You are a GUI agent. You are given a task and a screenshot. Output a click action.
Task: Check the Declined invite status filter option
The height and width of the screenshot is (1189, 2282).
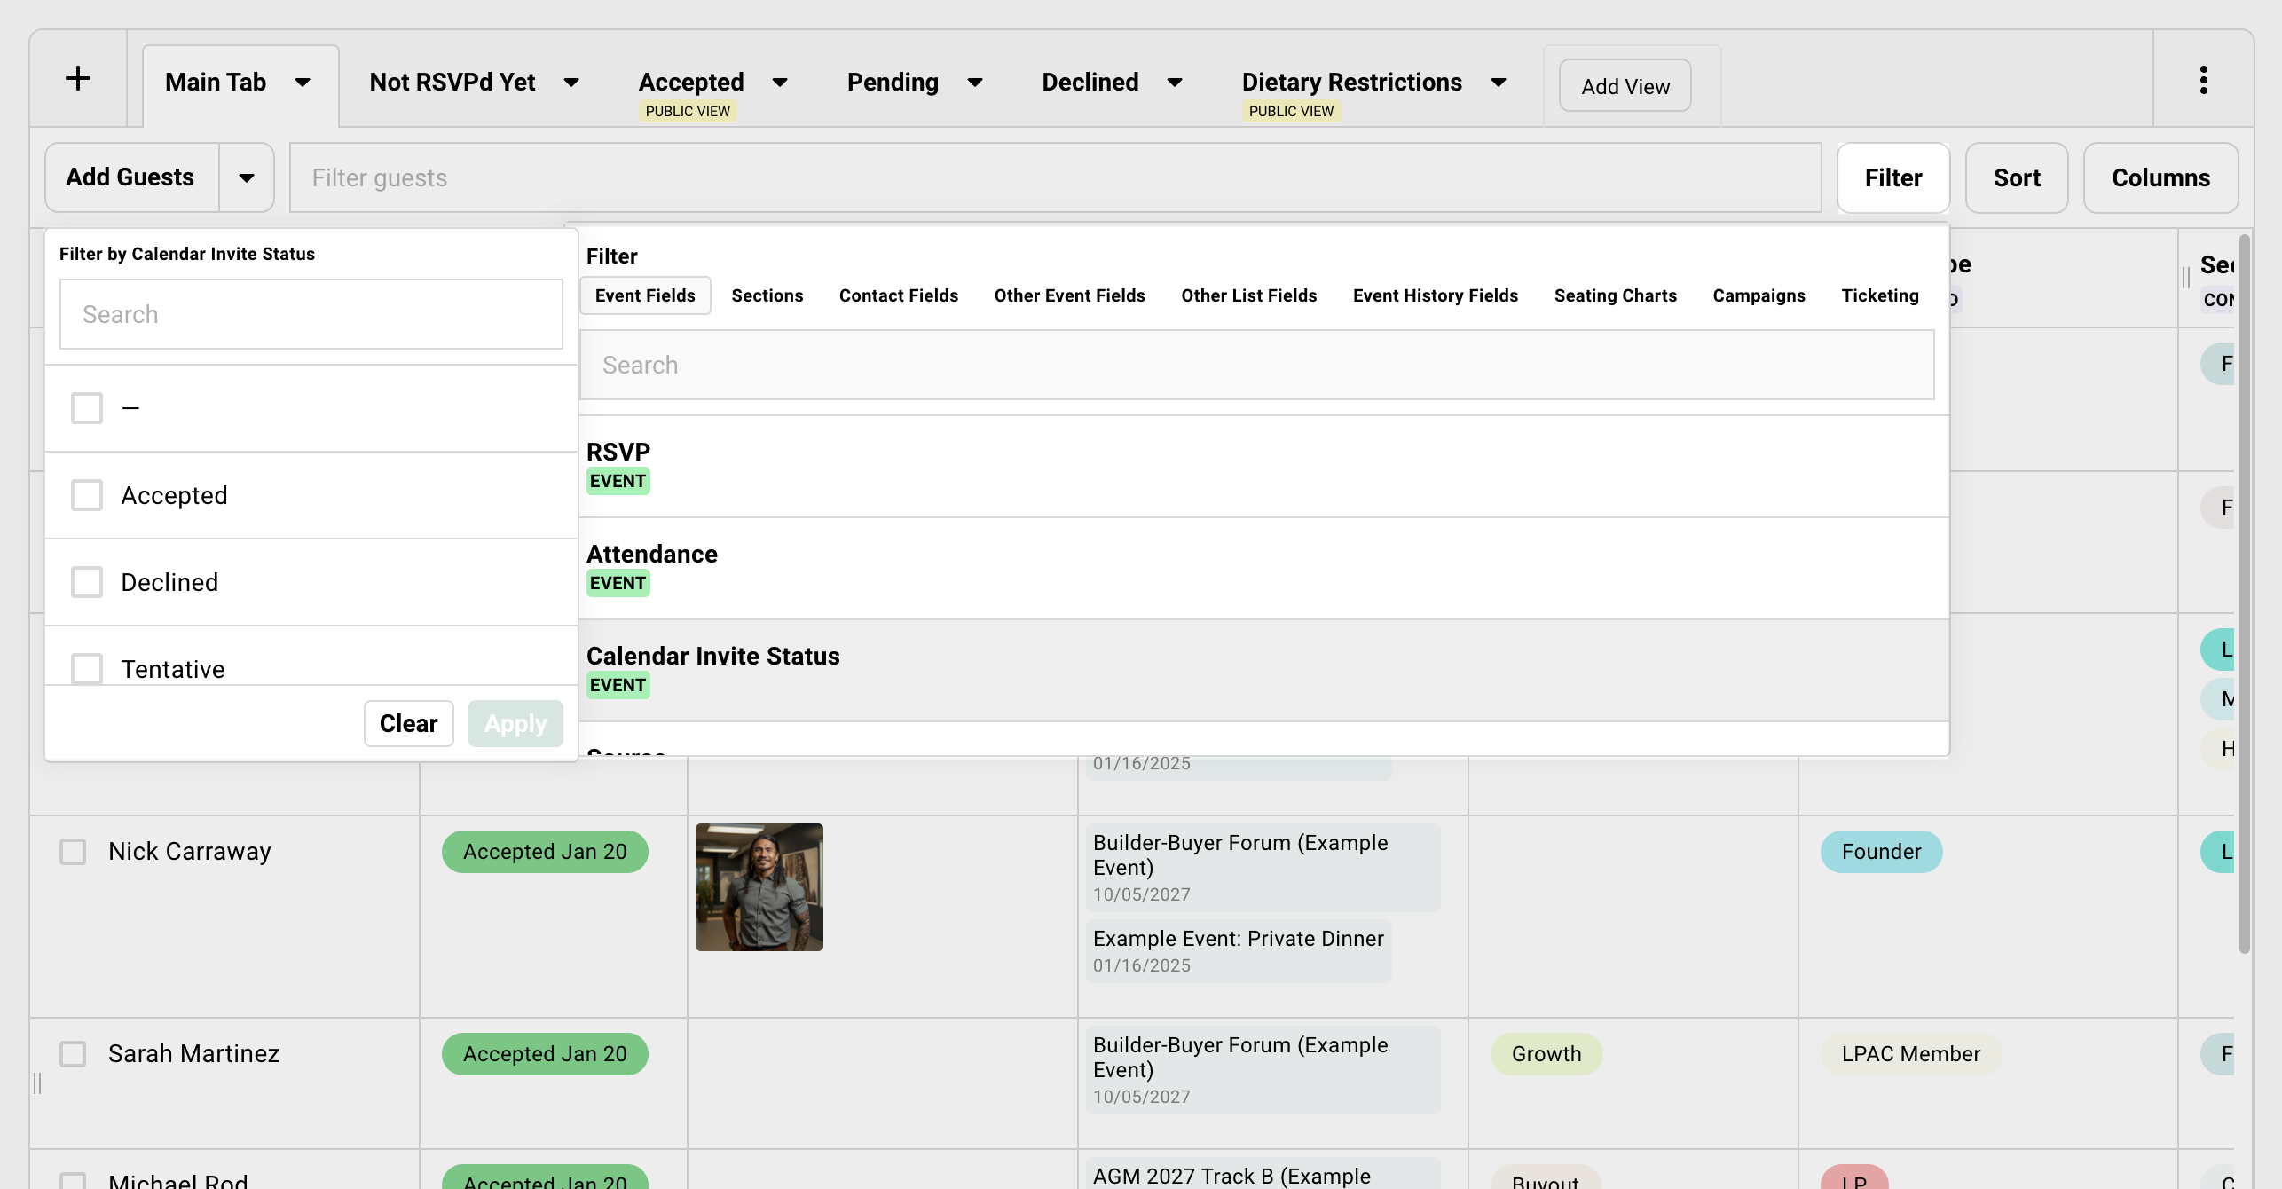pyautogui.click(x=86, y=581)
